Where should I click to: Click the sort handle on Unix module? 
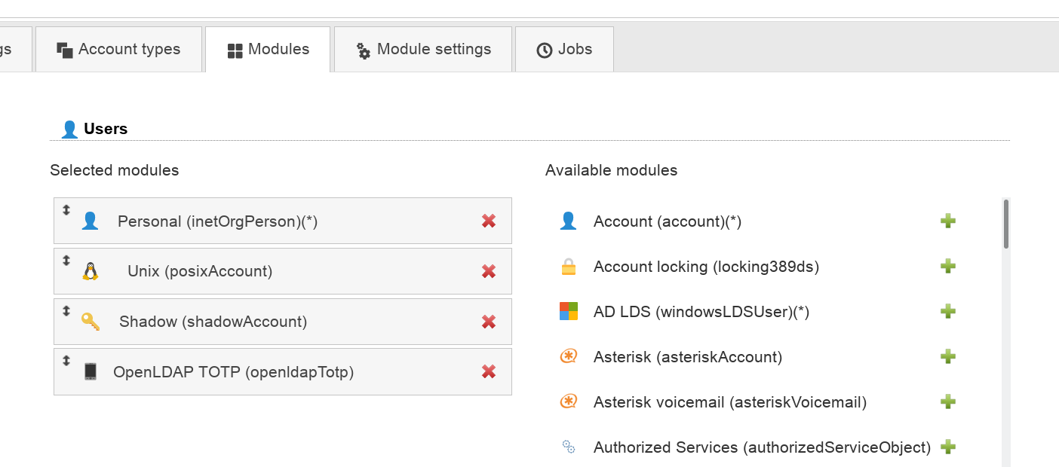66,261
